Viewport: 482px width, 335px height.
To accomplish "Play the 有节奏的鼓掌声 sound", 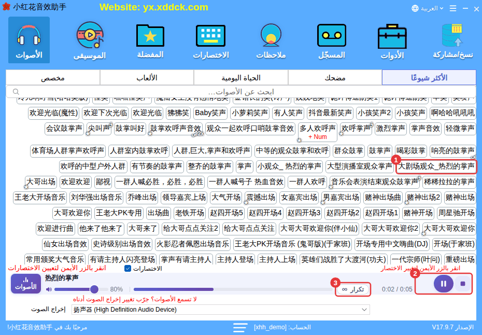I will point(157,166).
